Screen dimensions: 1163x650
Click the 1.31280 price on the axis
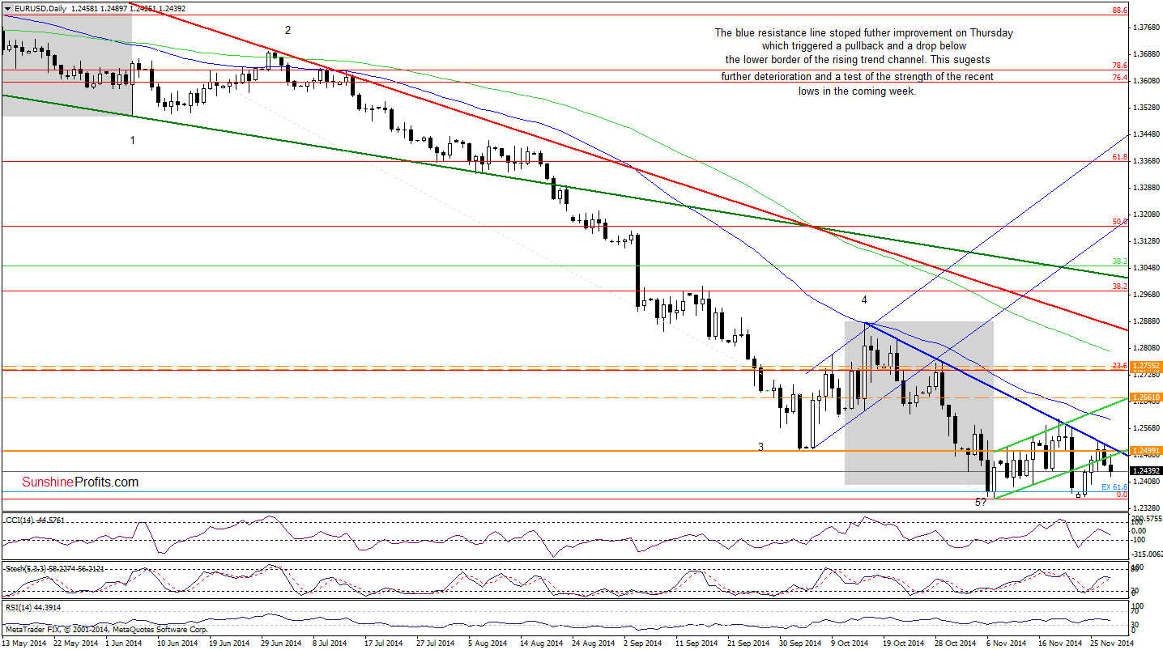pyautogui.click(x=1146, y=240)
